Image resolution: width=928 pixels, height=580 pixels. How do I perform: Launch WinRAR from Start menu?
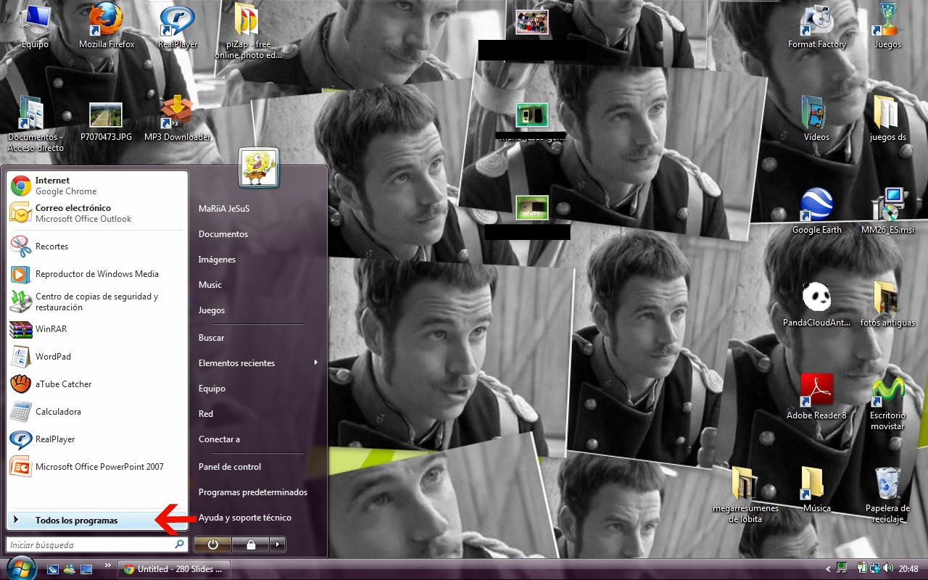[x=51, y=329]
